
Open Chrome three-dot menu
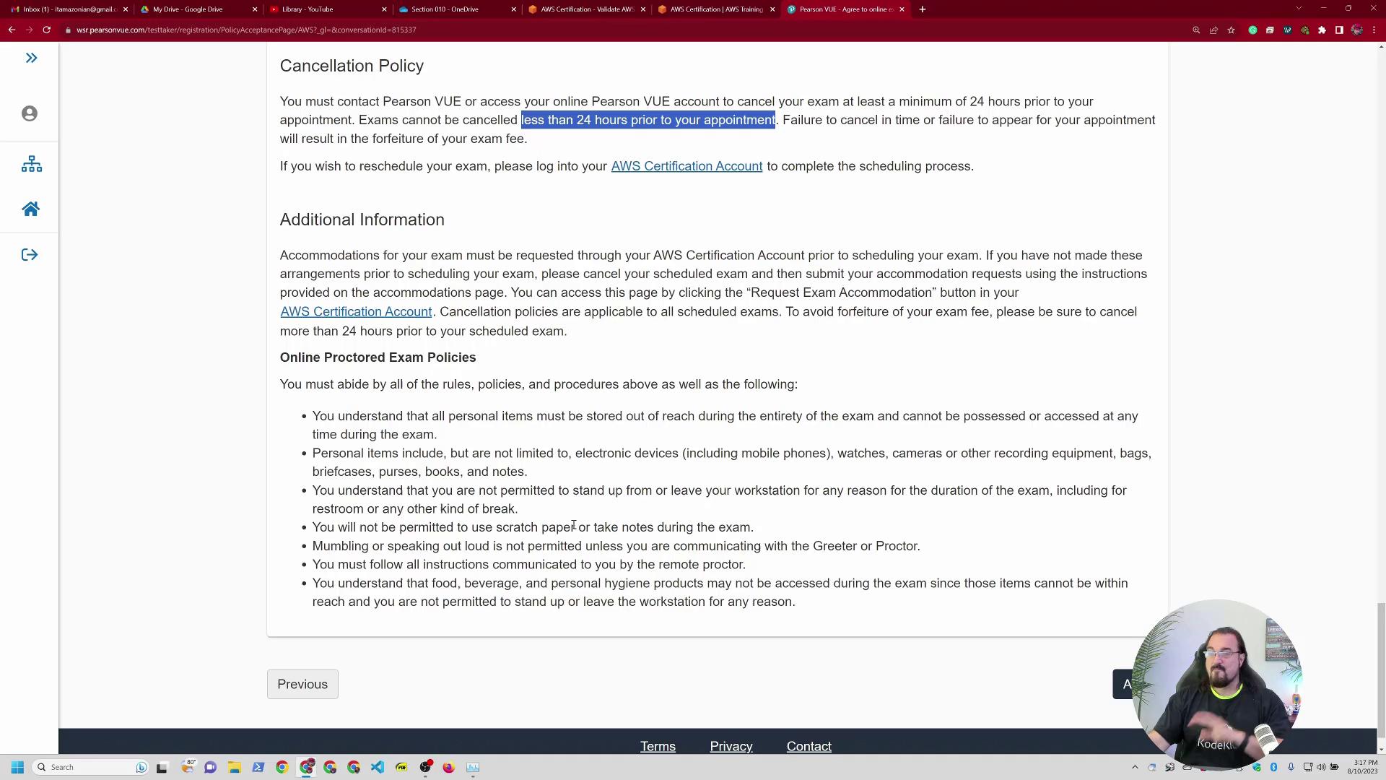tap(1374, 30)
